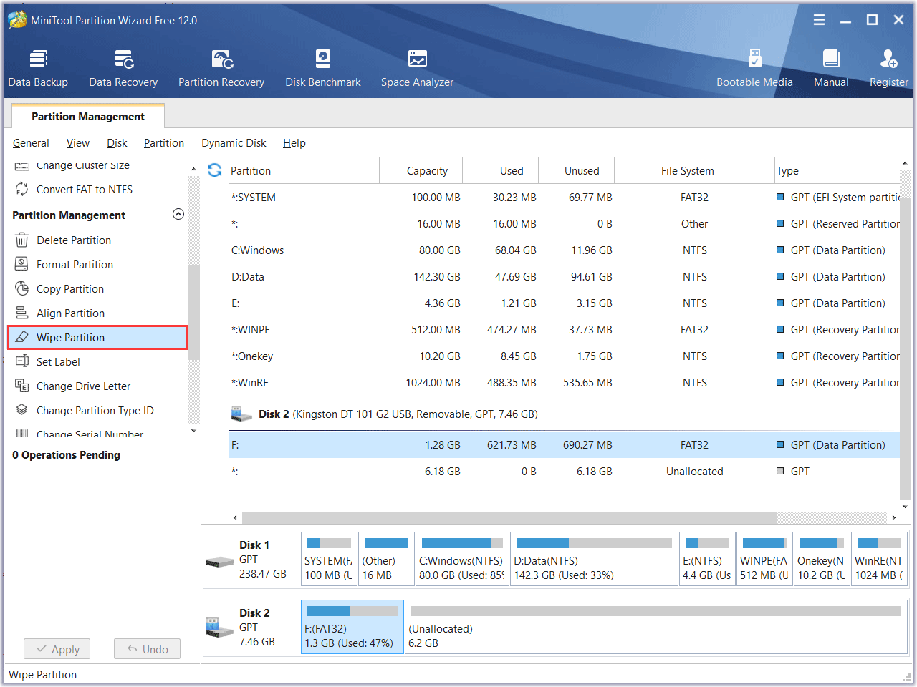Viewport: 917px width, 687px height.
Task: Select Align Partition in the sidebar
Action: (70, 313)
